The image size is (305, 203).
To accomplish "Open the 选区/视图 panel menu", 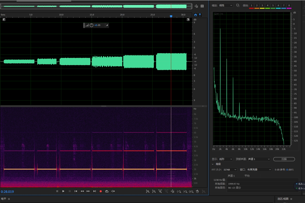I will click(x=291, y=199).
